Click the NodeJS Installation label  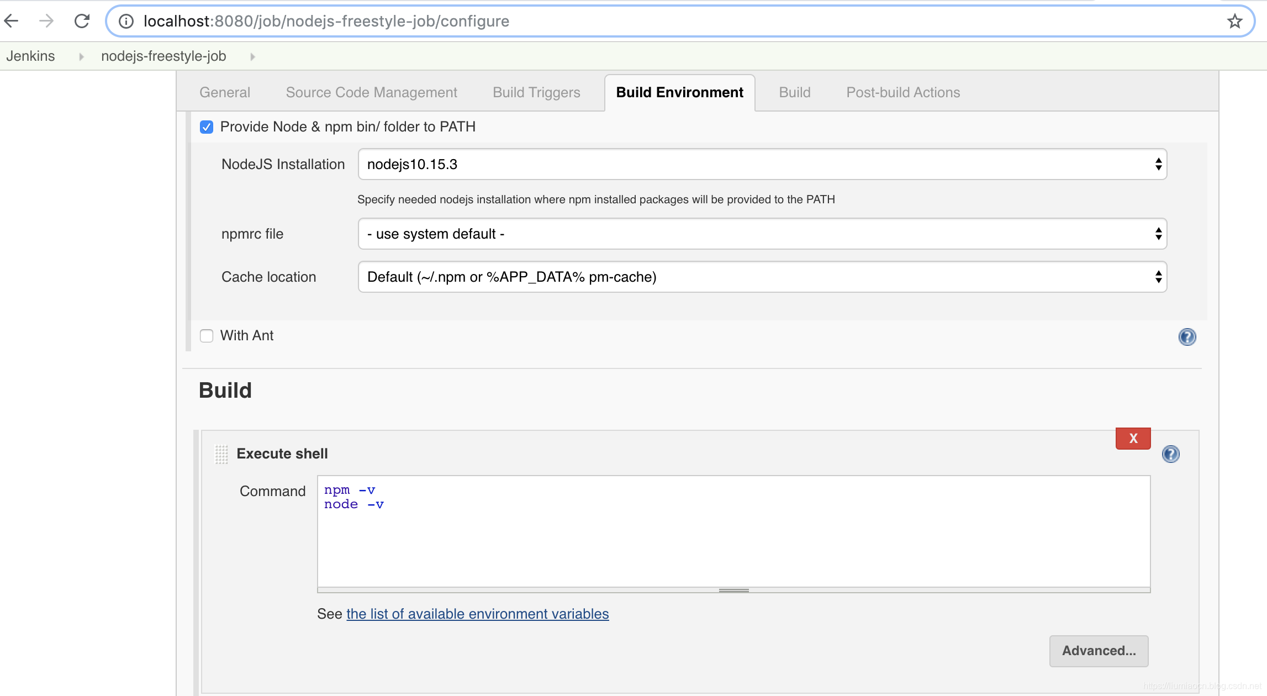[x=283, y=164]
